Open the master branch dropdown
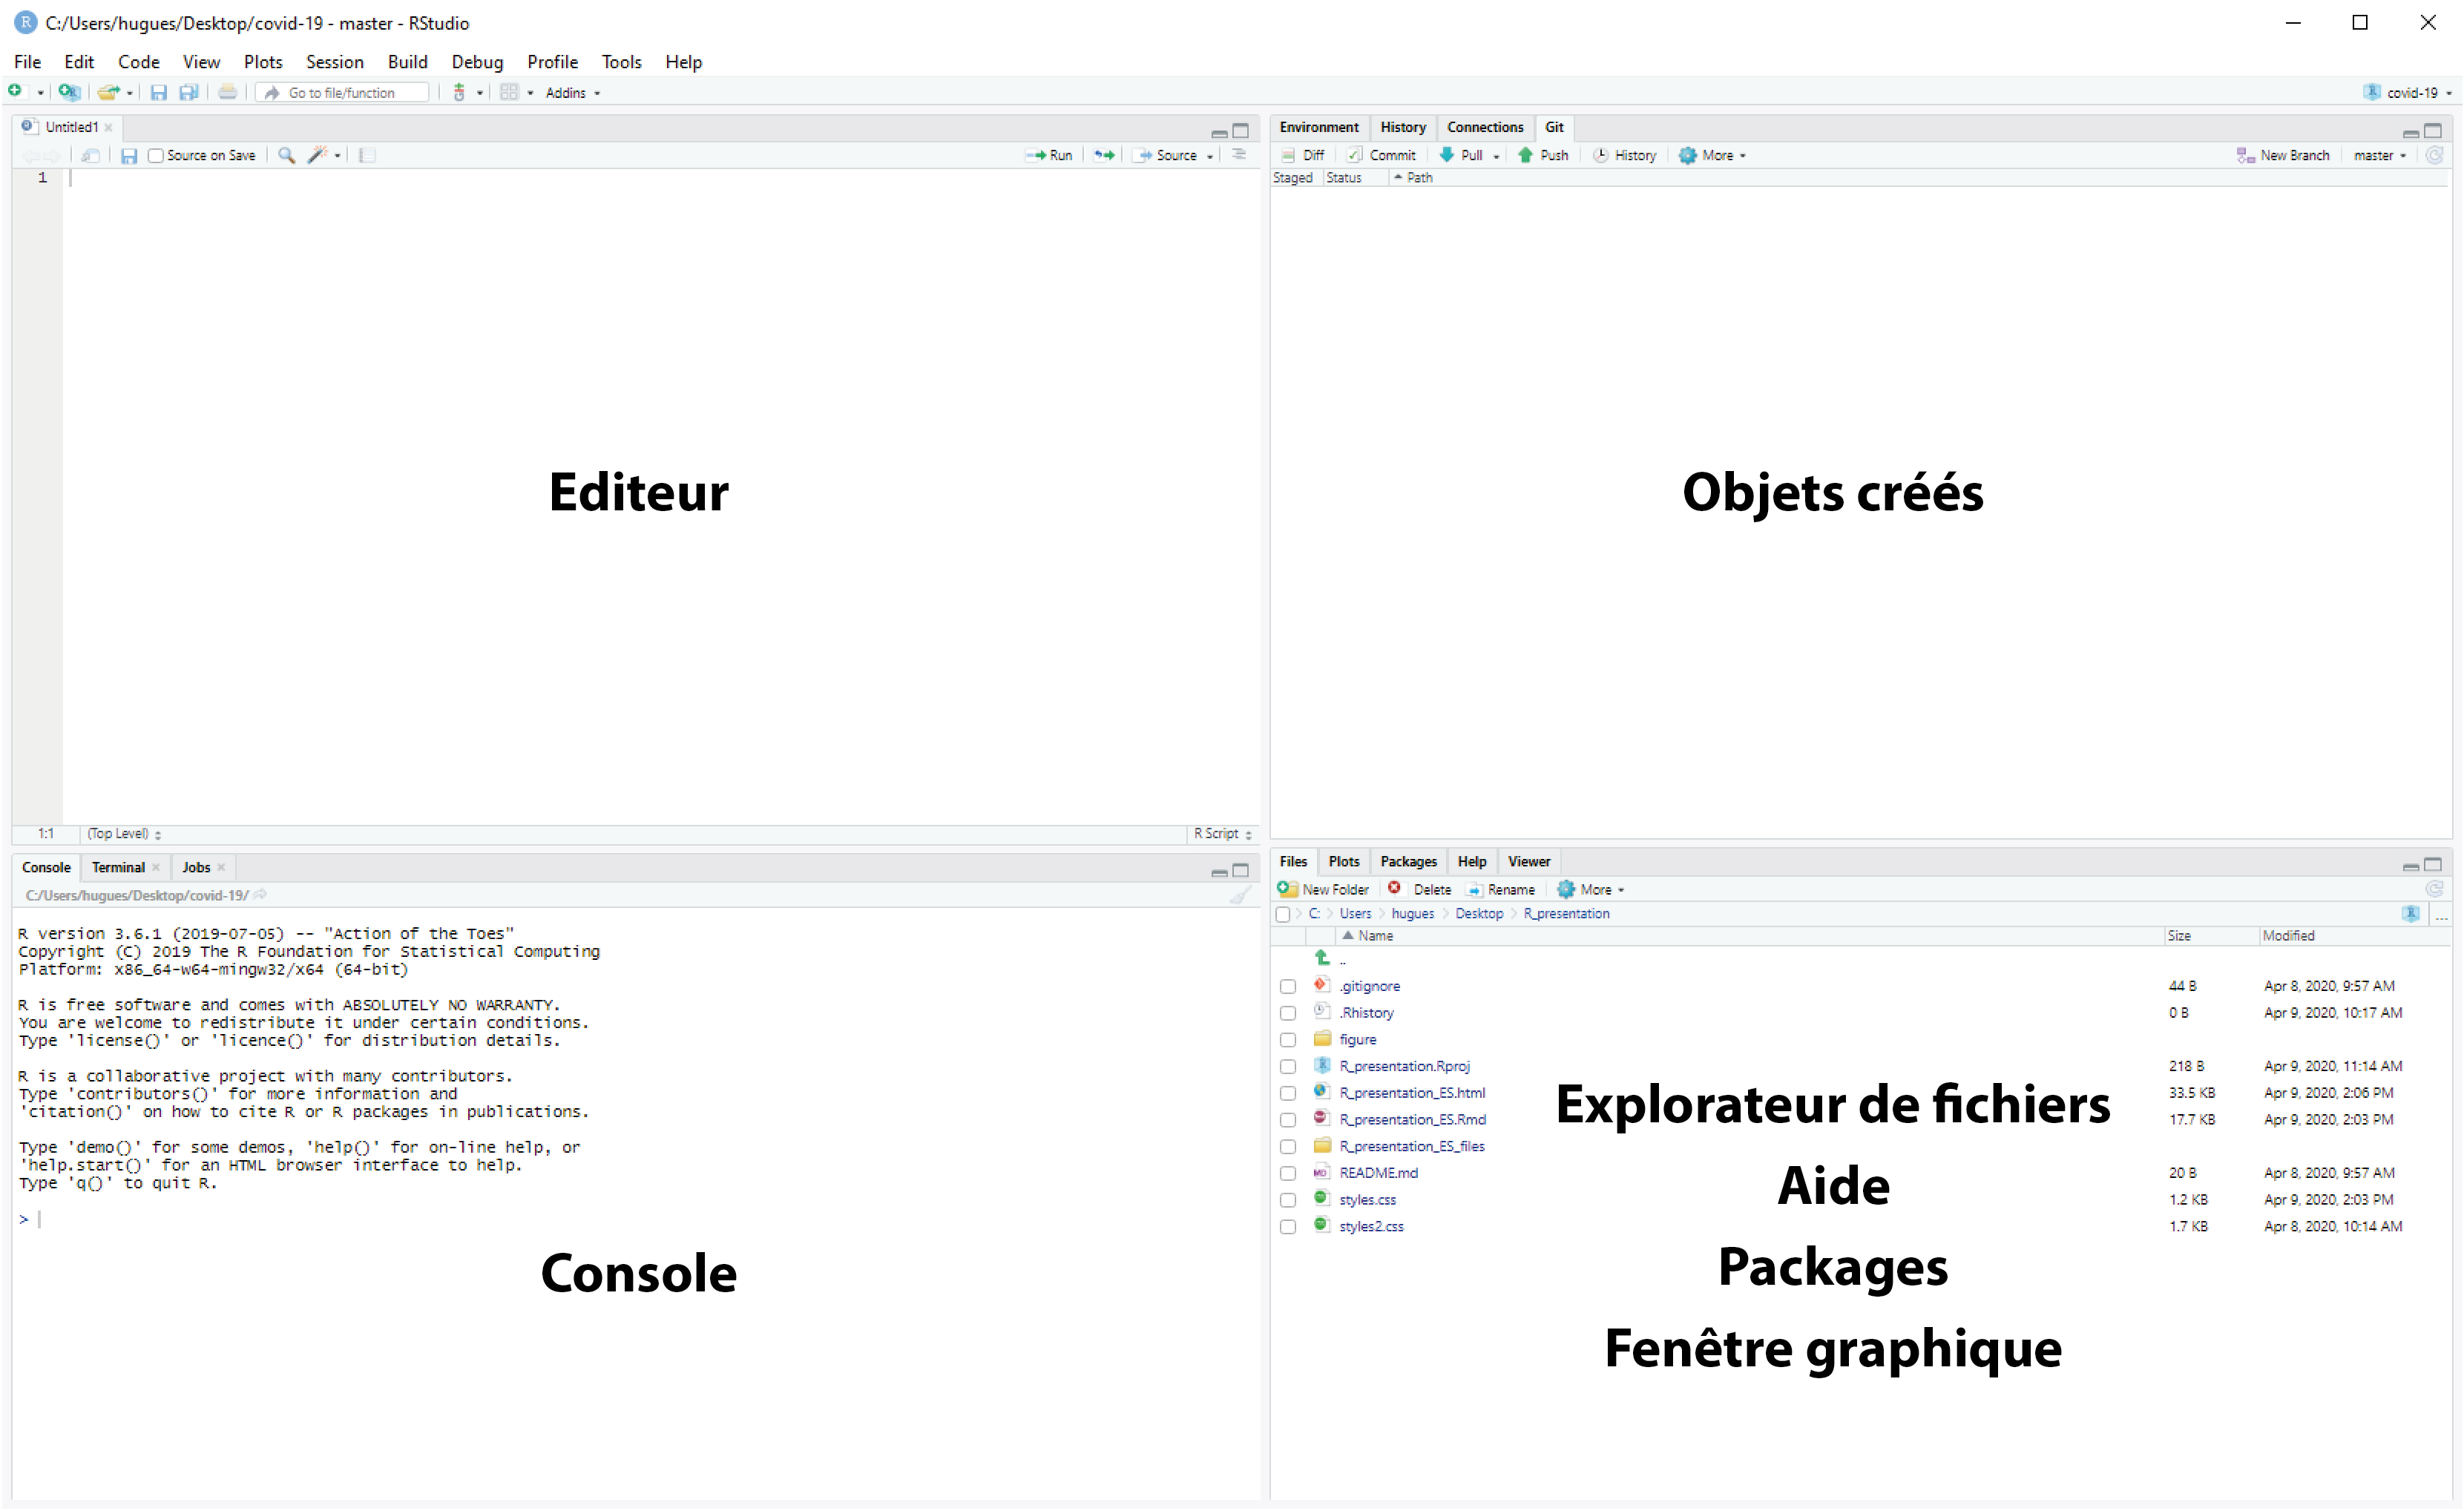Screen dimensions: 2464x1511 point(2380,155)
